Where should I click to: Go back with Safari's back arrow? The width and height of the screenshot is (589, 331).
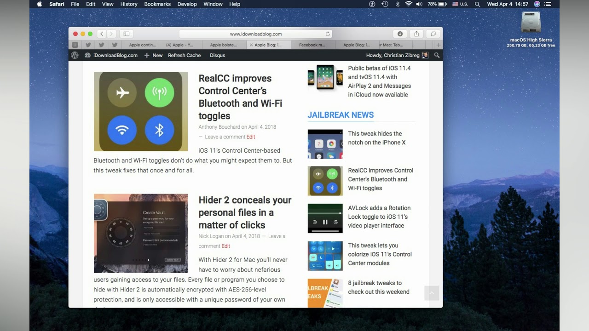pyautogui.click(x=102, y=34)
